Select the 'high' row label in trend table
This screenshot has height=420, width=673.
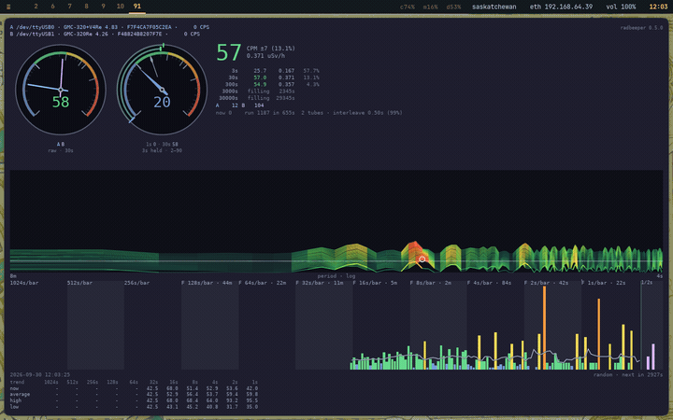tap(16, 400)
